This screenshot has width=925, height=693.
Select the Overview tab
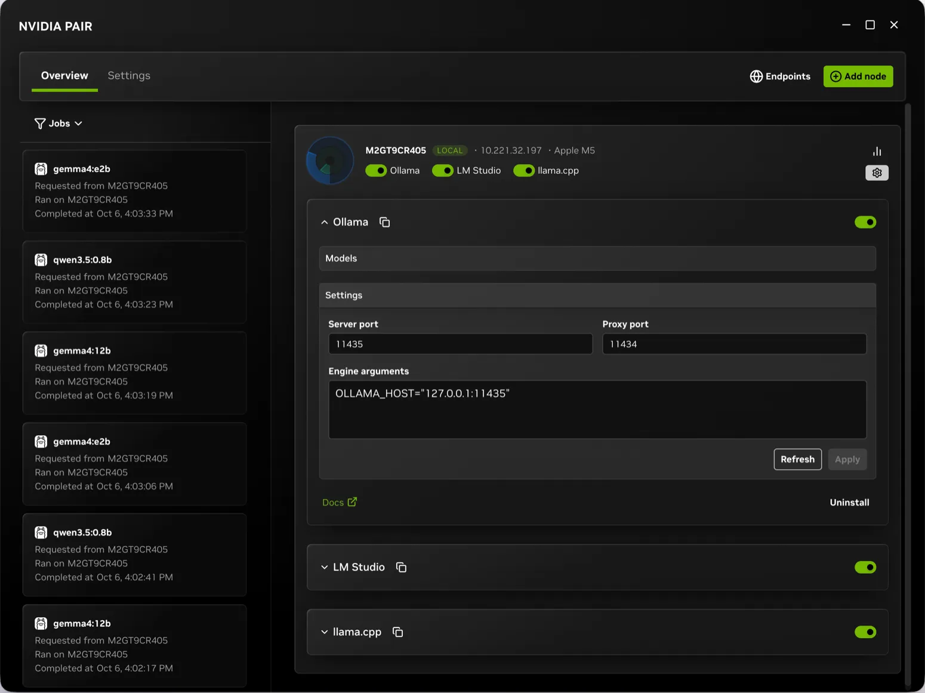pyautogui.click(x=64, y=76)
